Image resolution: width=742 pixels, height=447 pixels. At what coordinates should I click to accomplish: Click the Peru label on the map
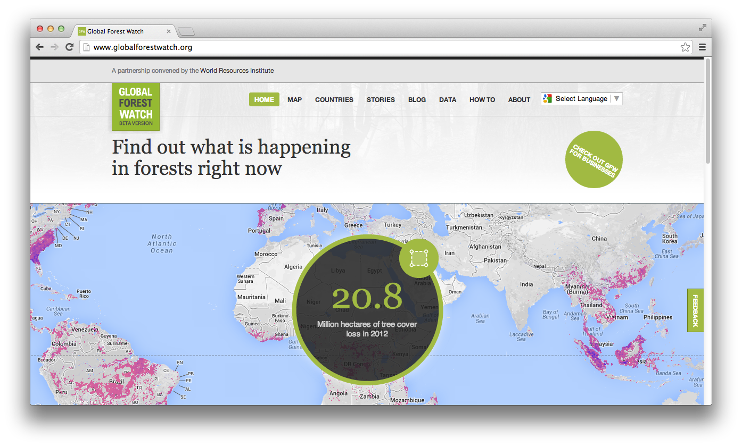point(61,392)
